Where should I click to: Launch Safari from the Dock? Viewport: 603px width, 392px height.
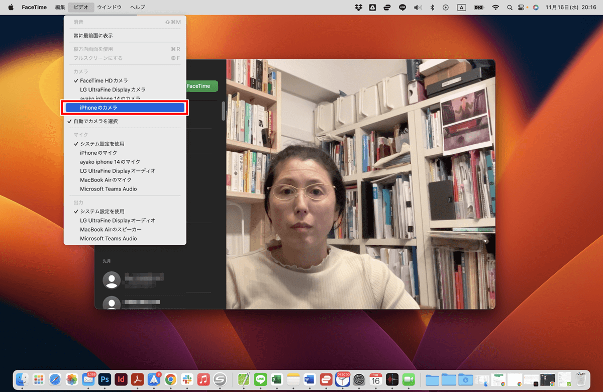[55, 379]
